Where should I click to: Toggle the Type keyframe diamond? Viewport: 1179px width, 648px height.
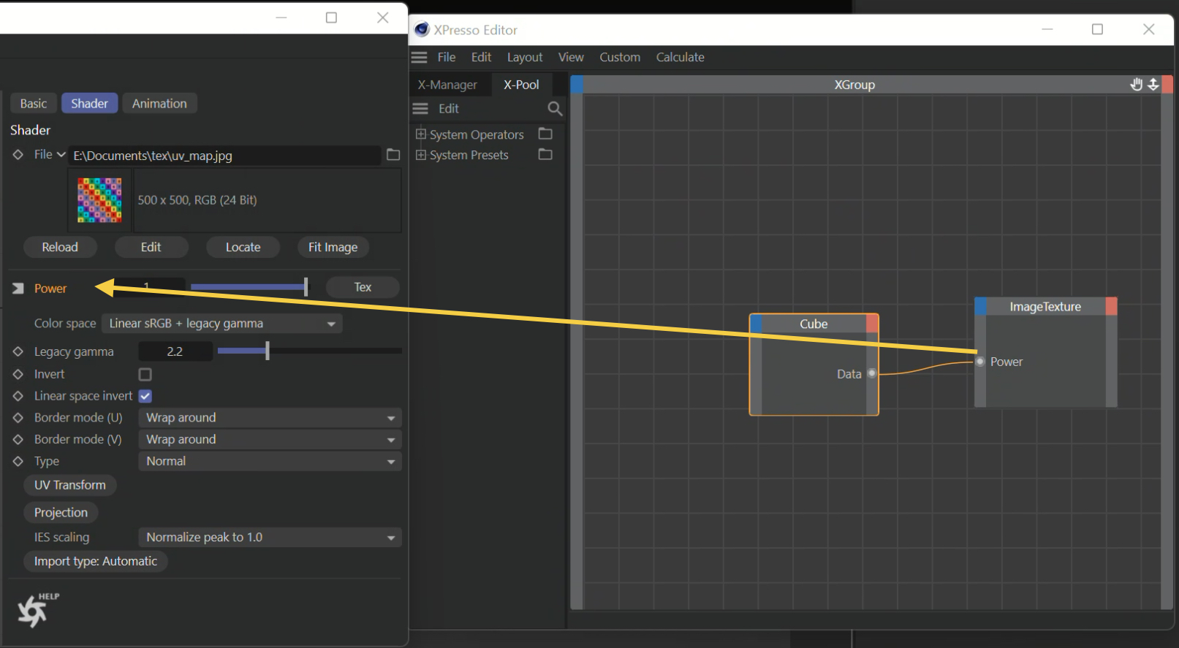coord(18,461)
